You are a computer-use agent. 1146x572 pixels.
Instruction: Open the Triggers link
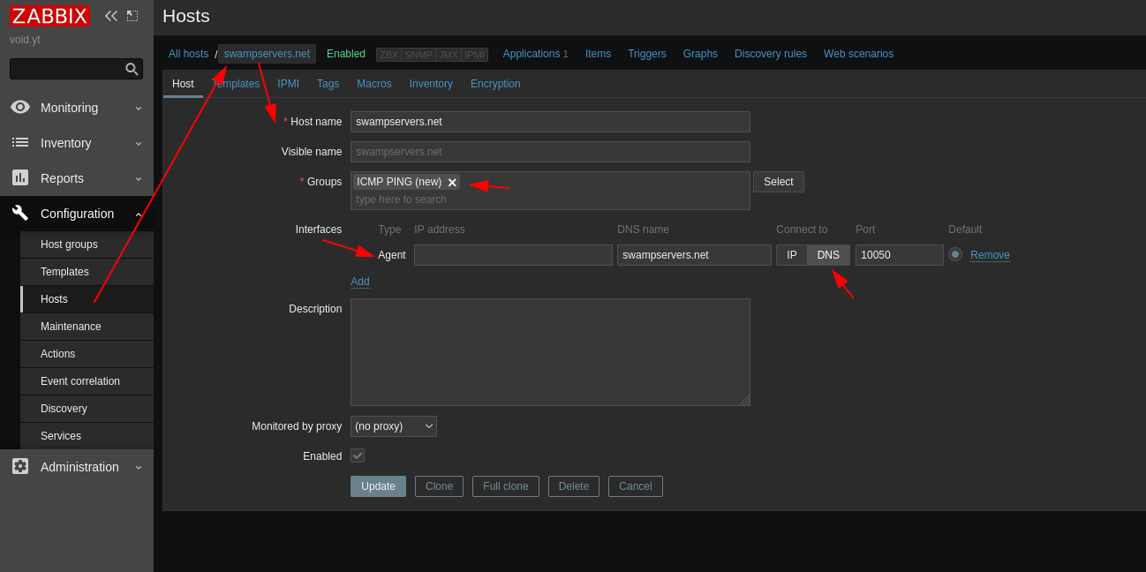[x=647, y=54]
